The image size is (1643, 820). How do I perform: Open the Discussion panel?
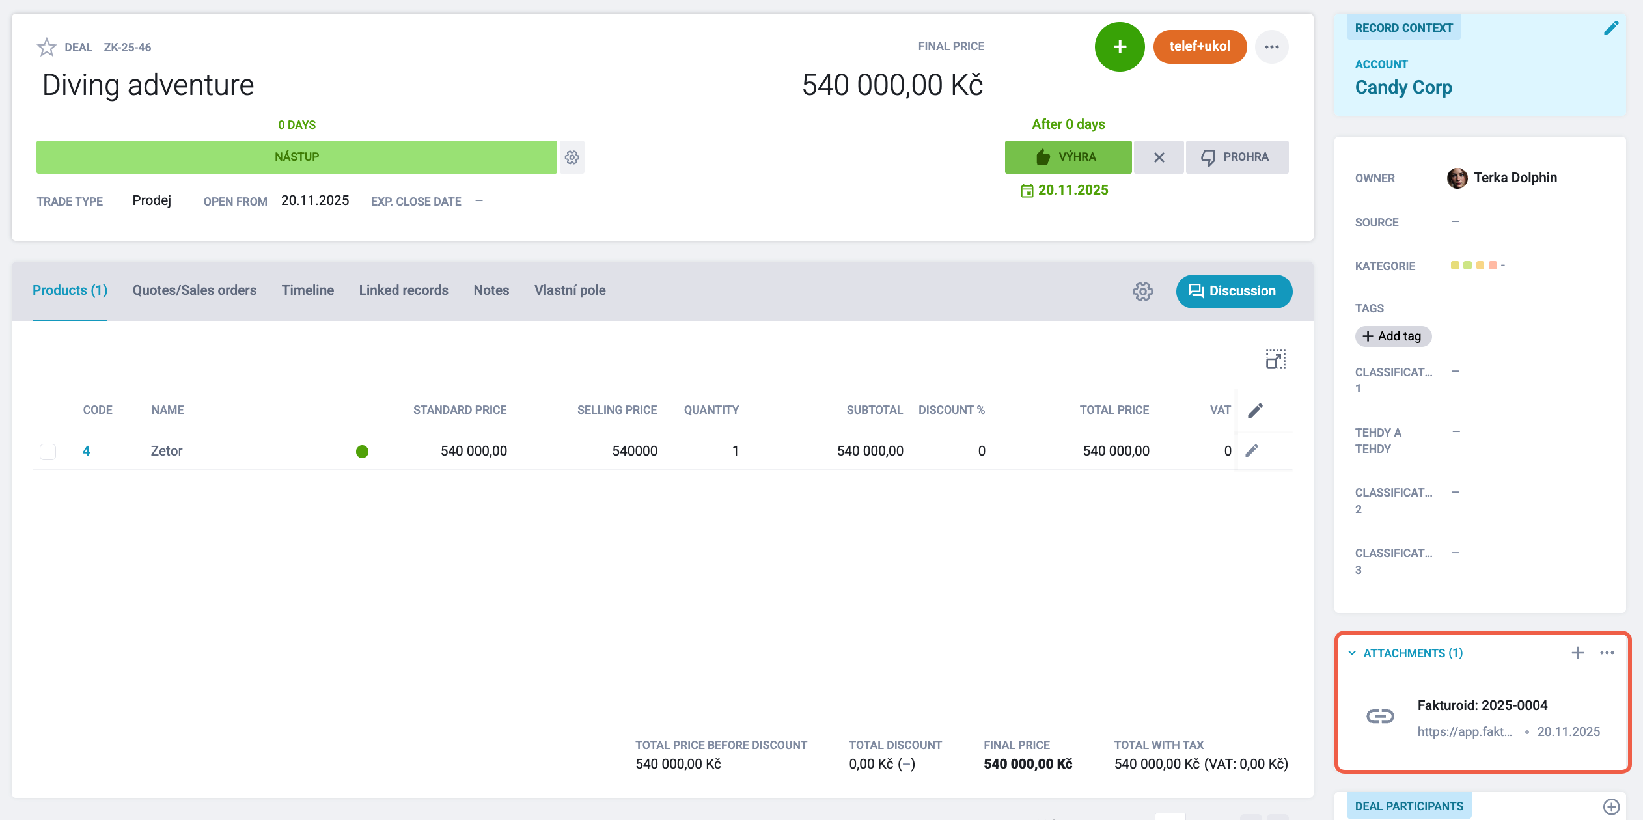pos(1234,291)
